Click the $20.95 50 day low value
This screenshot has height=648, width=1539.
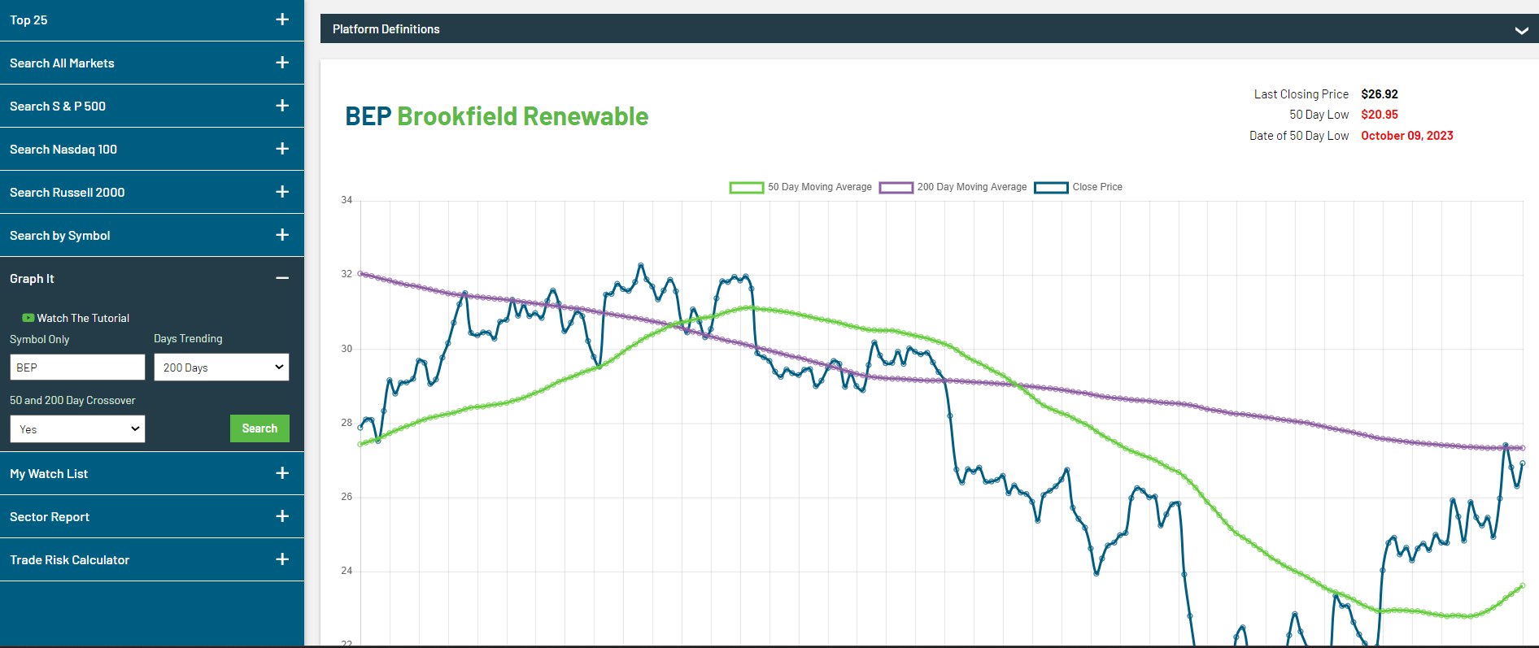pyautogui.click(x=1380, y=115)
